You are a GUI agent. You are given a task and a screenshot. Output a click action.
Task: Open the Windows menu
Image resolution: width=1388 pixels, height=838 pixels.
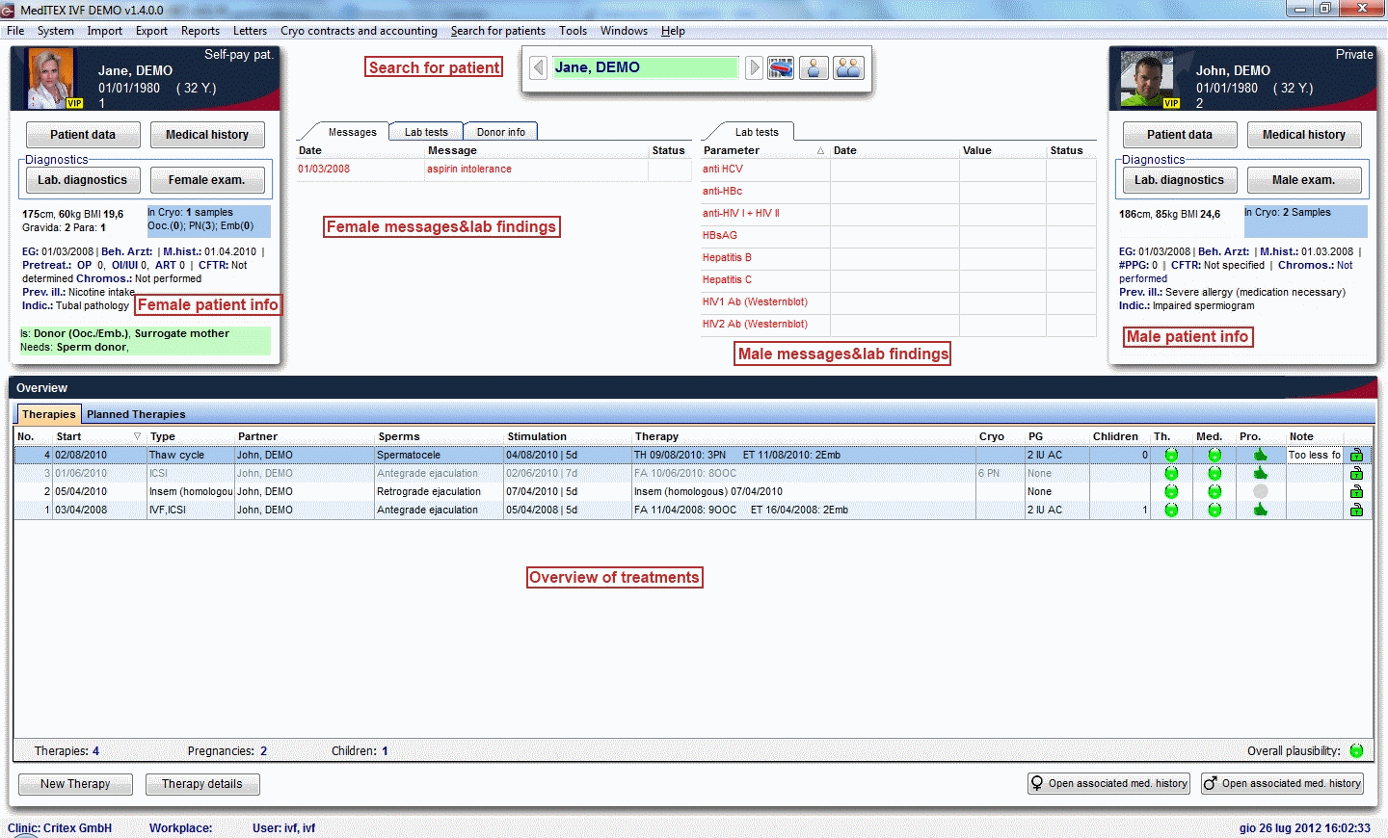tap(624, 31)
